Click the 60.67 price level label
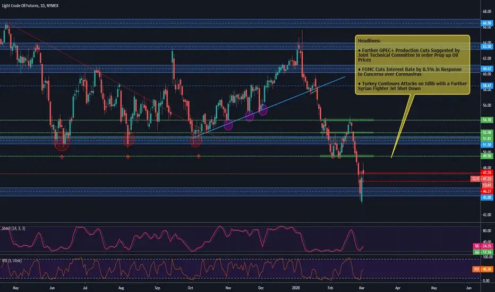This screenshot has width=495, height=292. pos(487,68)
